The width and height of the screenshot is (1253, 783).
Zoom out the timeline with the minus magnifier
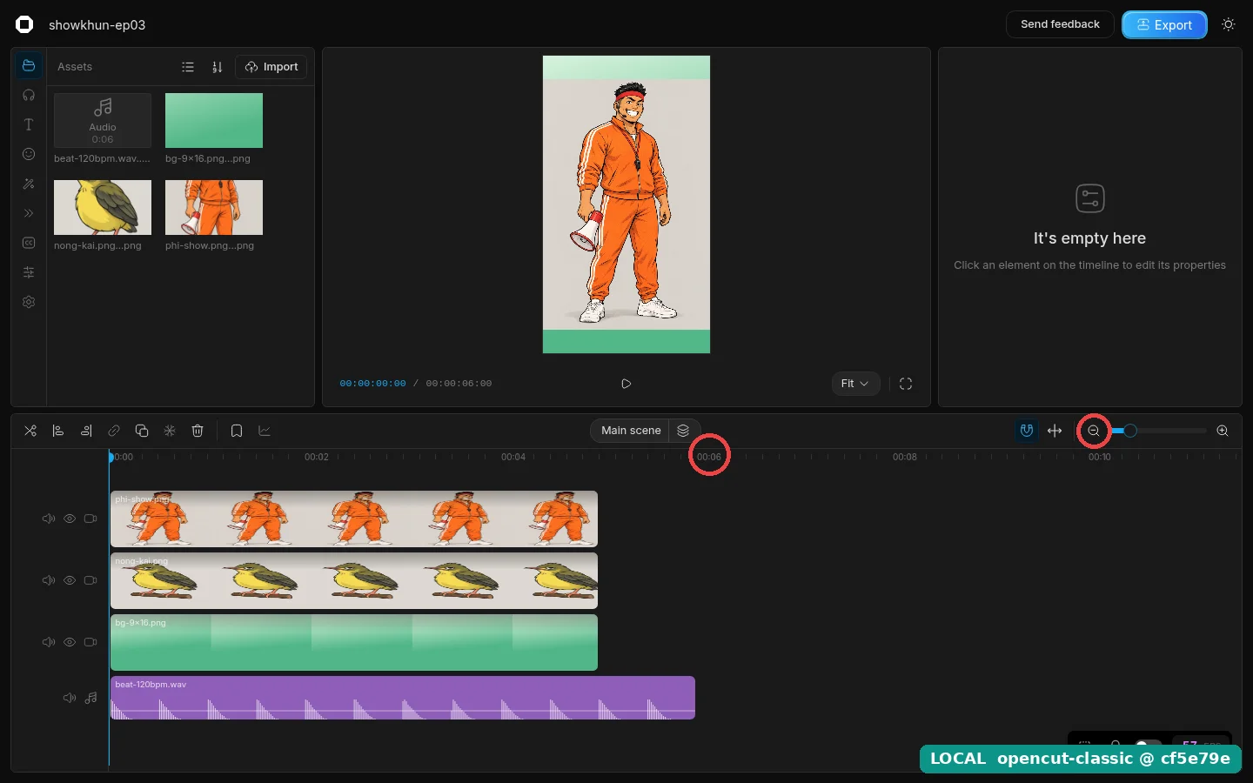(x=1094, y=431)
